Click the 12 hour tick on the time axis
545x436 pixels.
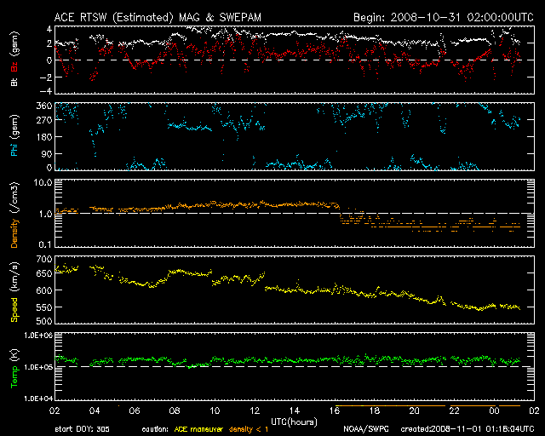point(255,410)
